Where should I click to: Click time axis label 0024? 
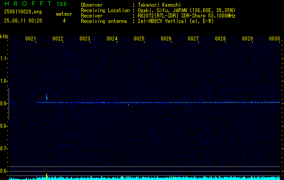(x=112, y=39)
